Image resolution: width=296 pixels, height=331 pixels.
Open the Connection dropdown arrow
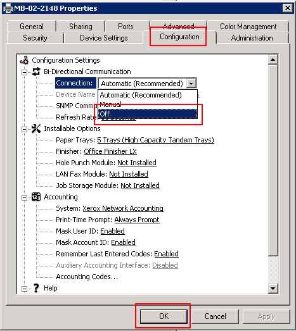191,84
